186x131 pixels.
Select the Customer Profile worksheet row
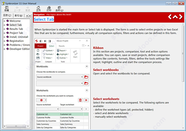coord(62,117)
